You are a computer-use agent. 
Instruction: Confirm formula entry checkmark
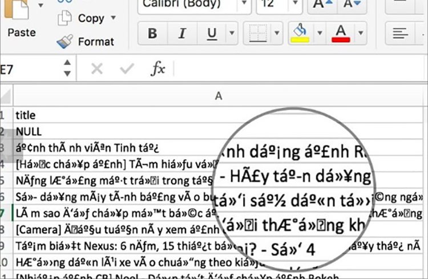[x=127, y=69]
